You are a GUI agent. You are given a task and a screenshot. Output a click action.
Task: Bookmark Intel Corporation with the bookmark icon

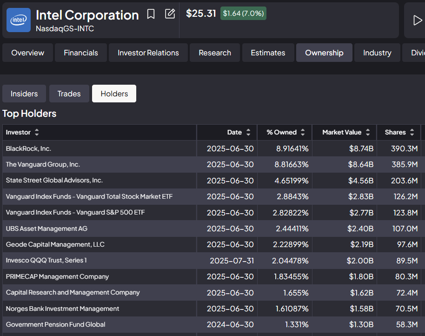(151, 14)
